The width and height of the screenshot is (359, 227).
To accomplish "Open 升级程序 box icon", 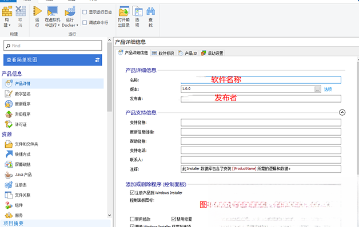I will point(9,114).
